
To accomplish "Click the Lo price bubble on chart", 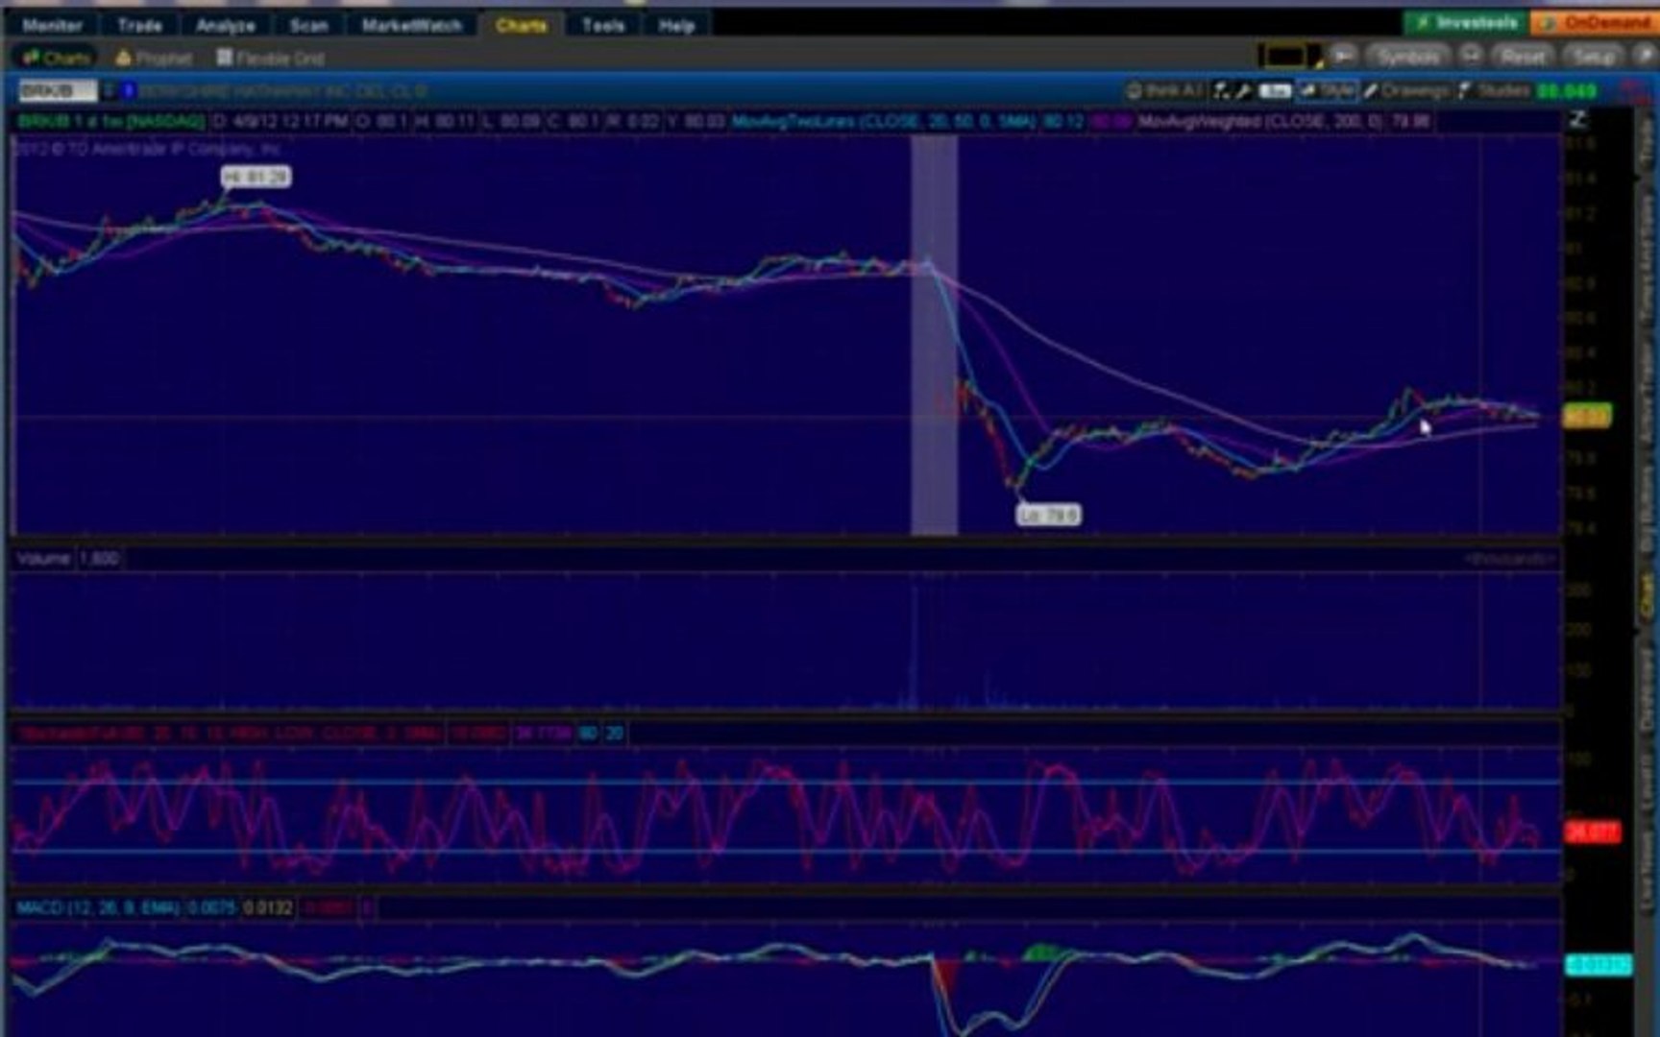I will 1049,515.
